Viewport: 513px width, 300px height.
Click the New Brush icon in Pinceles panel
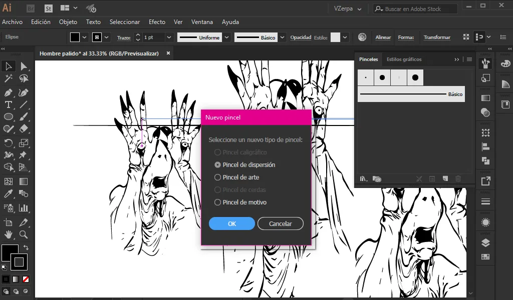(445, 178)
